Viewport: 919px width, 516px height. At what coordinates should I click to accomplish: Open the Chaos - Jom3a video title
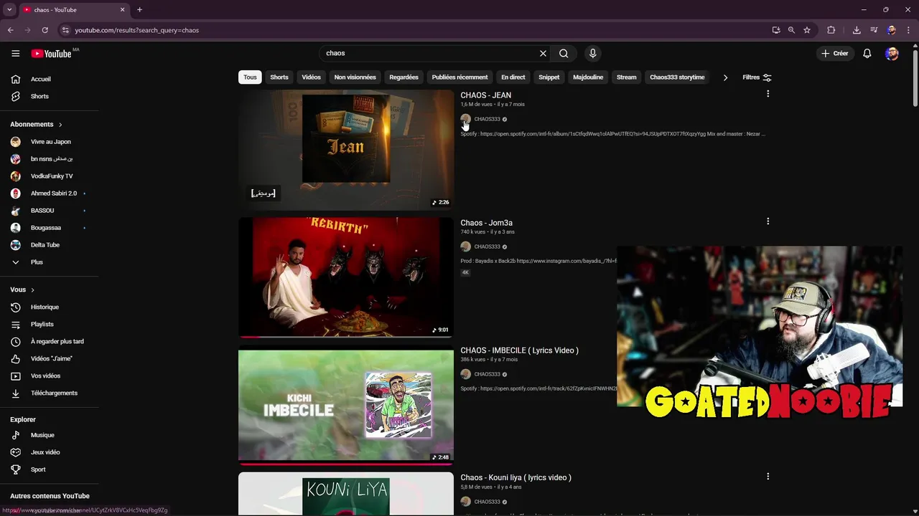[x=487, y=223]
